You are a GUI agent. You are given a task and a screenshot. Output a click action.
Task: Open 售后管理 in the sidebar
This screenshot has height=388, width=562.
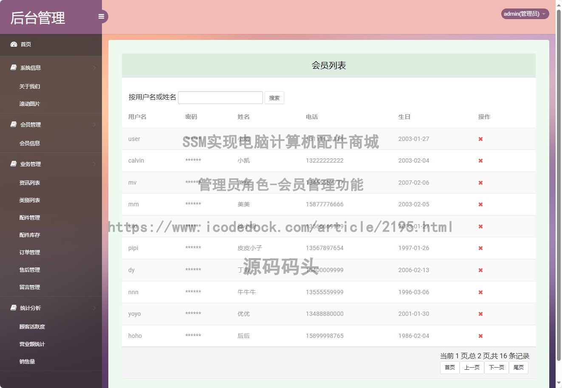coord(30,270)
